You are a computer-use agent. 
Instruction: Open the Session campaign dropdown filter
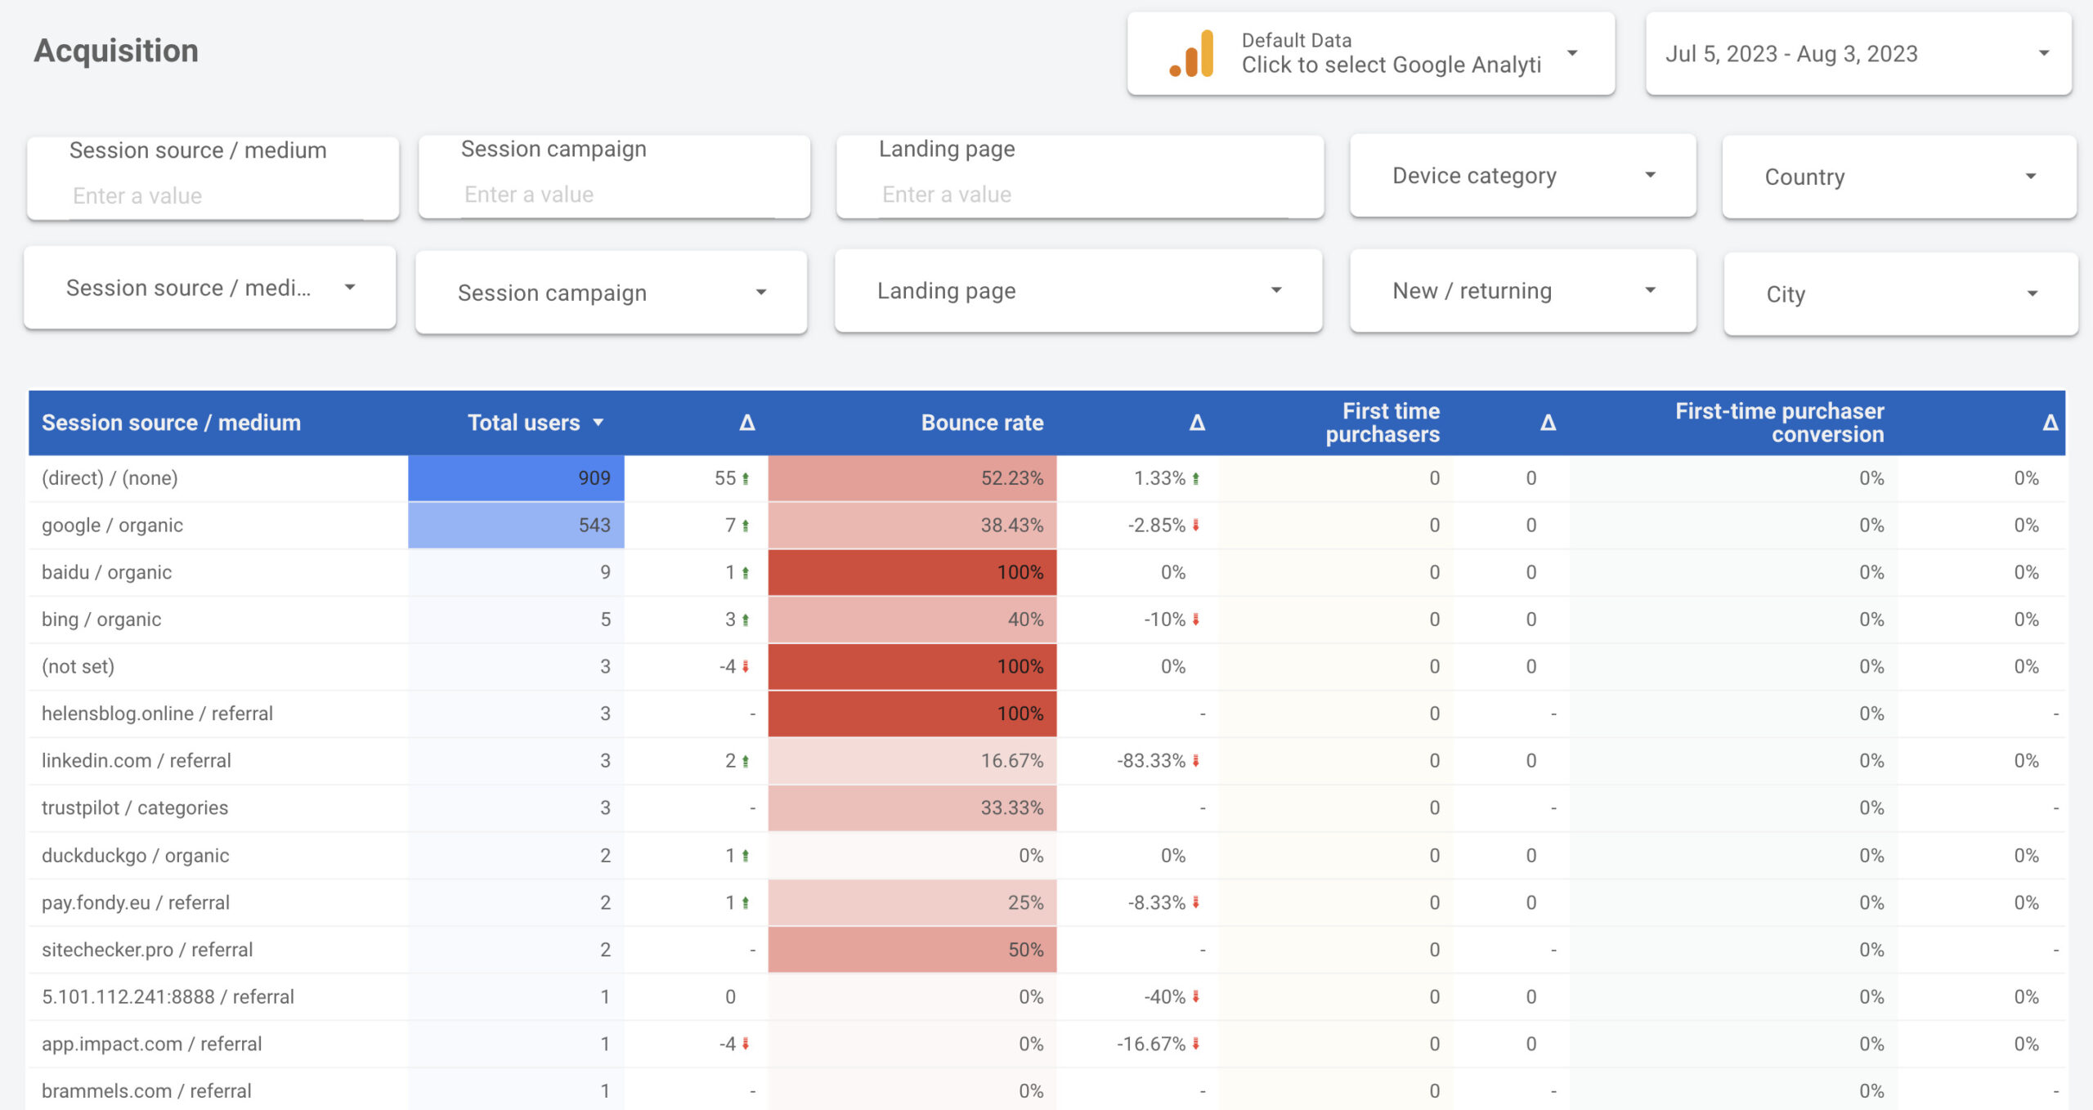tap(612, 293)
